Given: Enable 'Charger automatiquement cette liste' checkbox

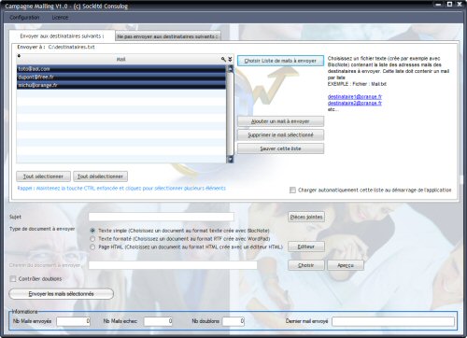Looking at the screenshot, I should pos(292,190).
